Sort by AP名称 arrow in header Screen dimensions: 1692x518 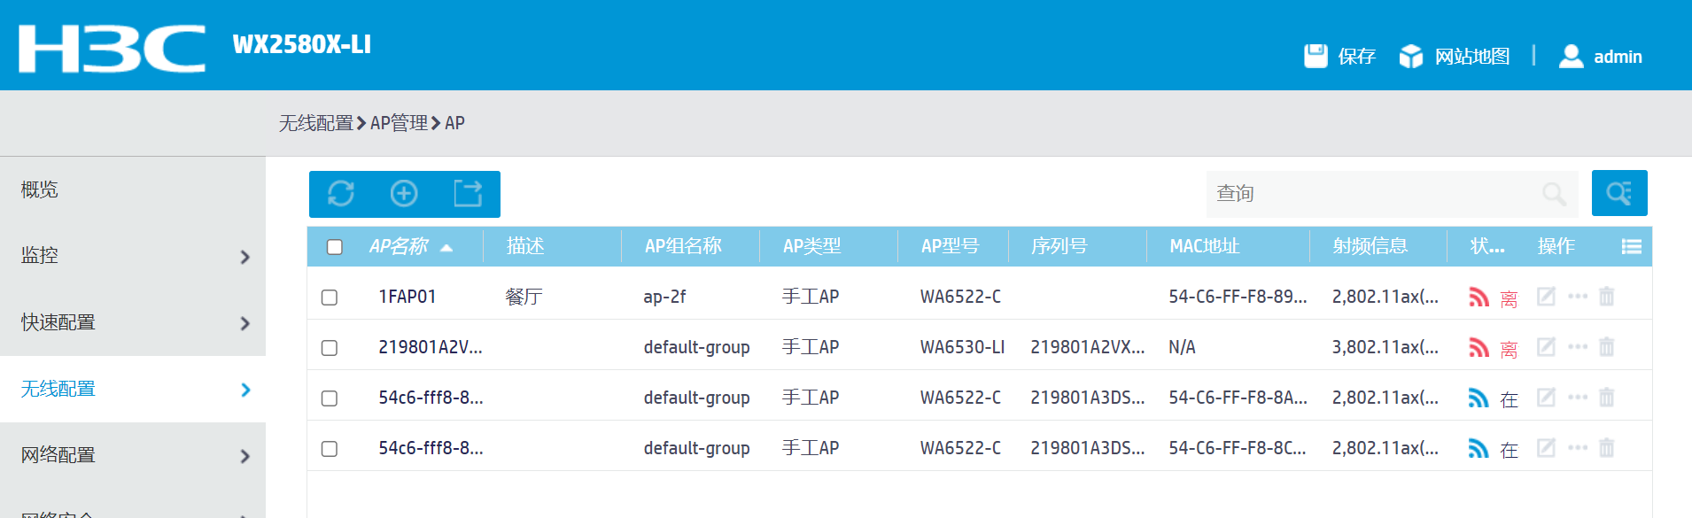point(446,248)
